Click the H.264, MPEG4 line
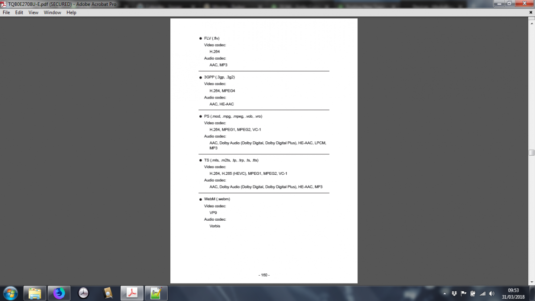 (222, 91)
